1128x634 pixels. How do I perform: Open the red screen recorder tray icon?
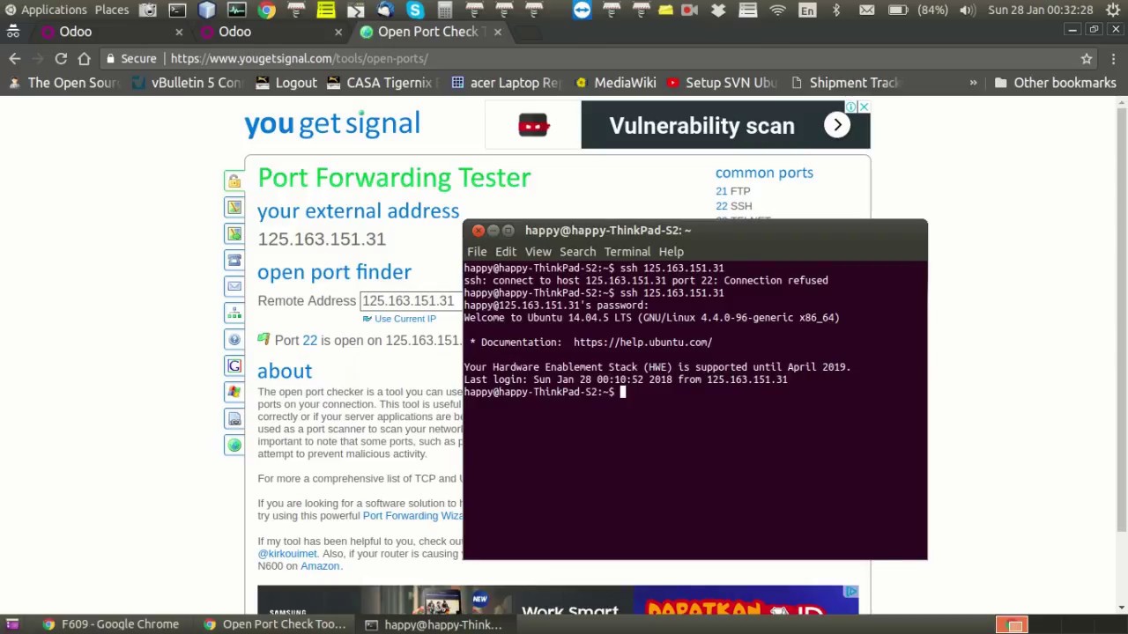pyautogui.click(x=690, y=10)
